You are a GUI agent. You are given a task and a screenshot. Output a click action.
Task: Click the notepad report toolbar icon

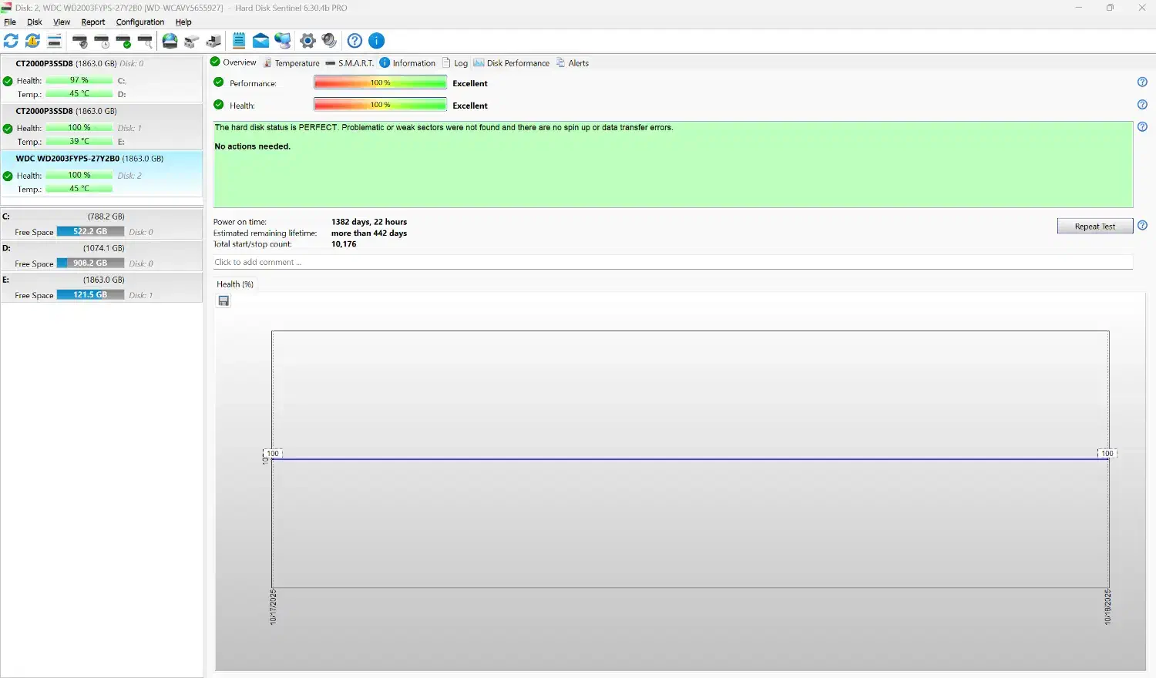[239, 41]
